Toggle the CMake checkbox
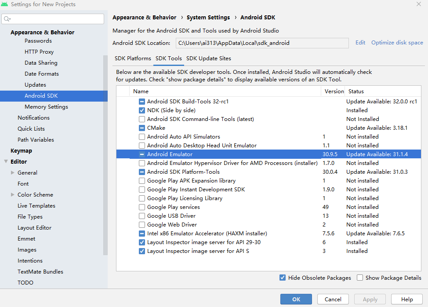This screenshot has width=428, height=307. tap(141, 128)
